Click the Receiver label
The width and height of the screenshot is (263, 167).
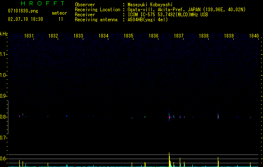pos(85,15)
